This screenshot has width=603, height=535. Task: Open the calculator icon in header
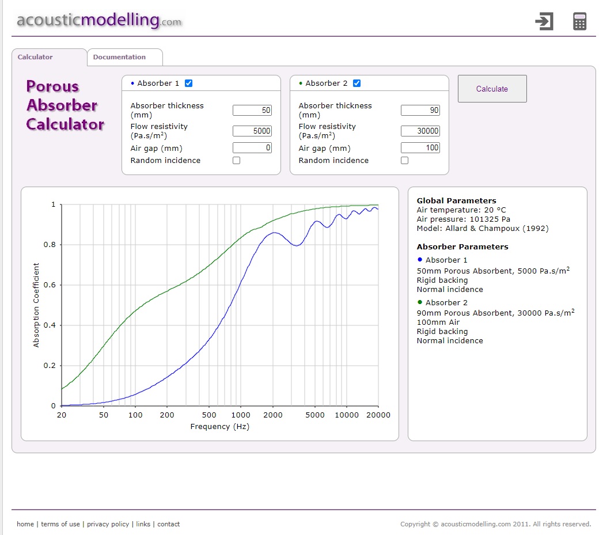pyautogui.click(x=579, y=22)
